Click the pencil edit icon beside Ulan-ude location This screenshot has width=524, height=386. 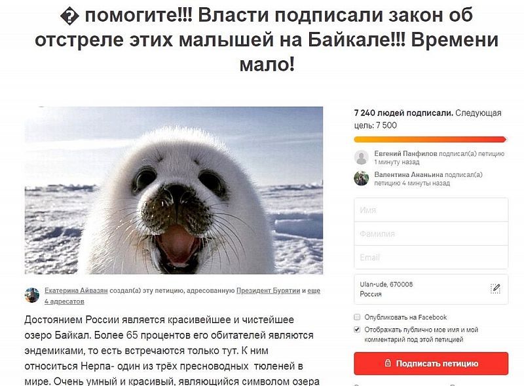[495, 288]
